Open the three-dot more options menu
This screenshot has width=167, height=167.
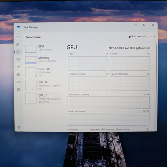pos(153,37)
